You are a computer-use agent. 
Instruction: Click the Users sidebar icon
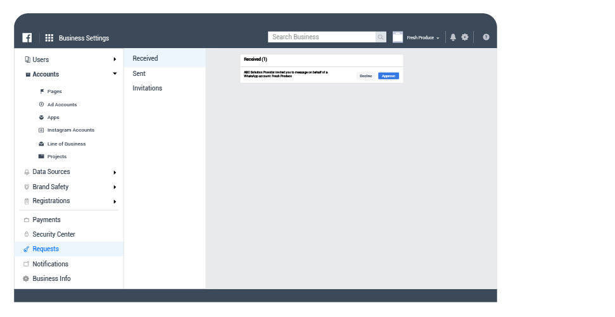coord(27,59)
